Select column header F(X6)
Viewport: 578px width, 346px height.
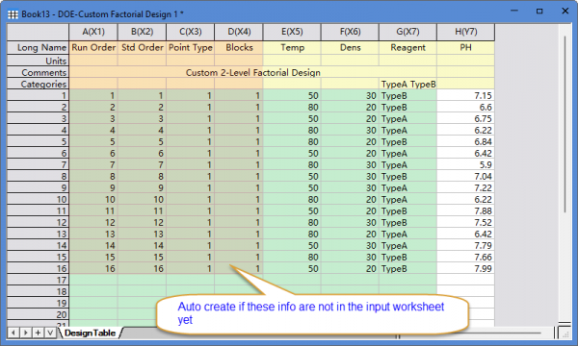(350, 32)
